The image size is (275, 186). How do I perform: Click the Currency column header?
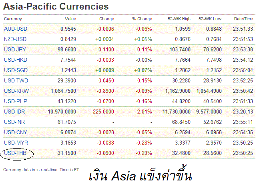[x=13, y=19]
